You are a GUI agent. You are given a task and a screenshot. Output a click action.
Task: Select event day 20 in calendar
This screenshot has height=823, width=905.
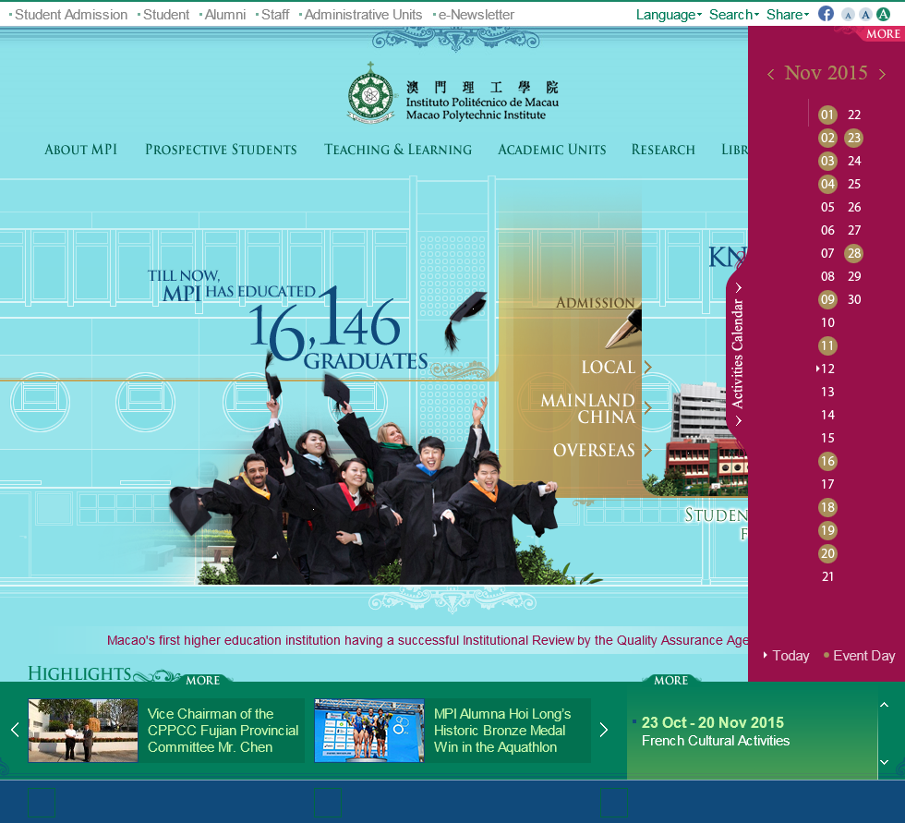827,553
